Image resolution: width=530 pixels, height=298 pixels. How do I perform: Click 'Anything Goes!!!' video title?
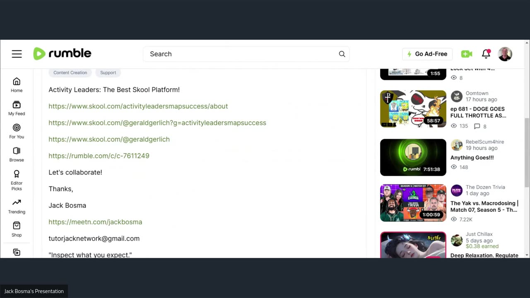coord(472,157)
